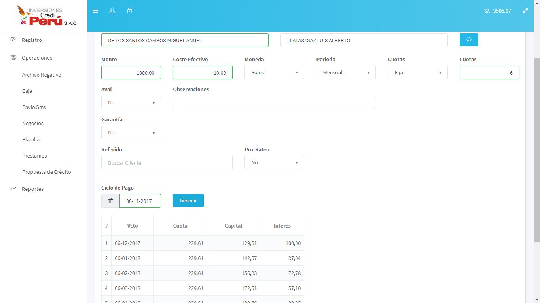Open Prestamos menu item
This screenshot has width=540, height=303.
tap(34, 156)
